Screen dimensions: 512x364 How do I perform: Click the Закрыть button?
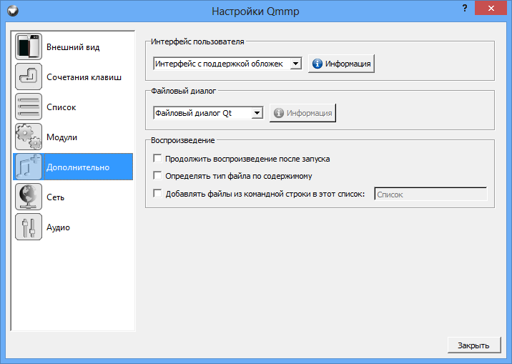pos(474,345)
